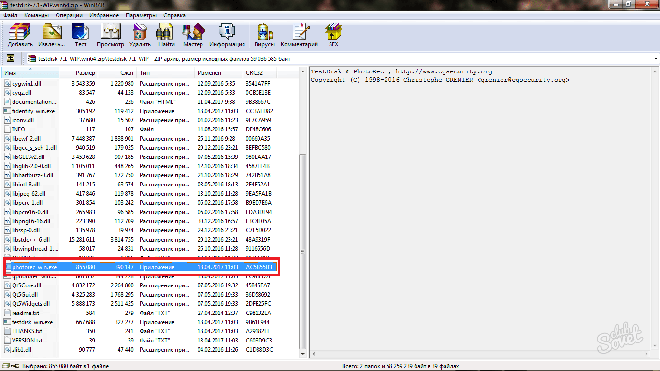660x371 pixels.
Task: Open the Файл menu
Action: 10,15
